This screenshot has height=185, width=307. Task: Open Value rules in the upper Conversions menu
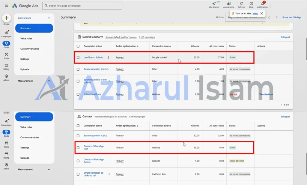[26, 39]
